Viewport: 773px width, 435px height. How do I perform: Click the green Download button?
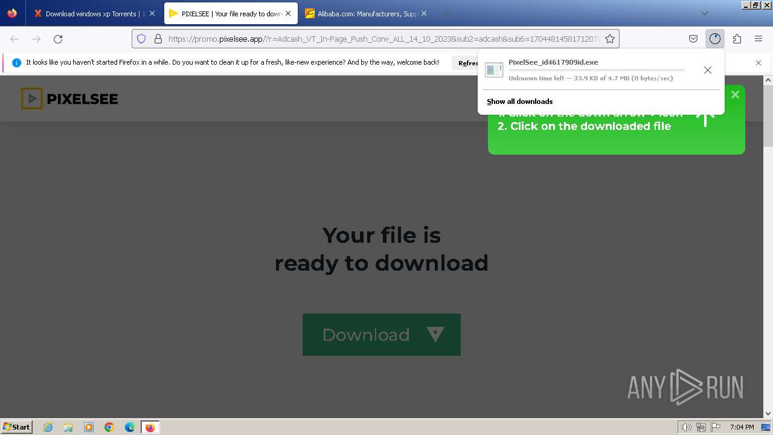coord(382,334)
